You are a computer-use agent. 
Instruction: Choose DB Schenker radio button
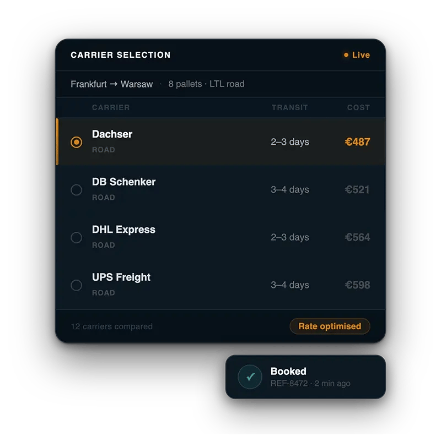pyautogui.click(x=77, y=190)
